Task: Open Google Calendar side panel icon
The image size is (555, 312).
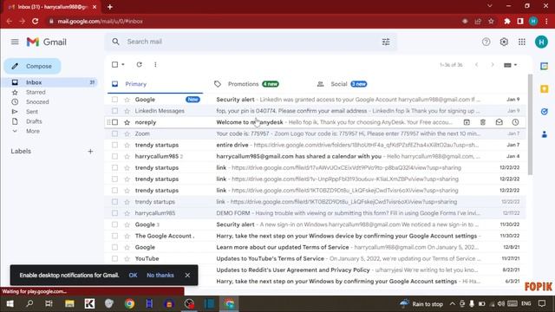Action: coord(544,66)
